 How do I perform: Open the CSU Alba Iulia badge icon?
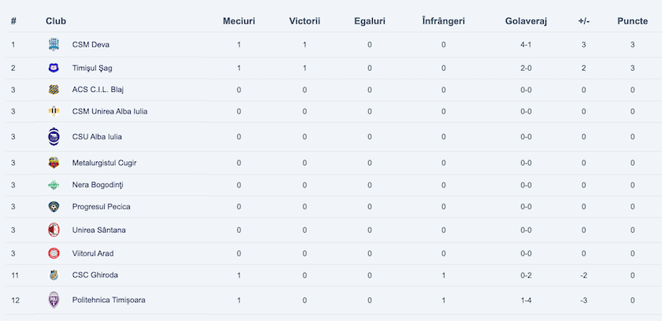(x=54, y=137)
